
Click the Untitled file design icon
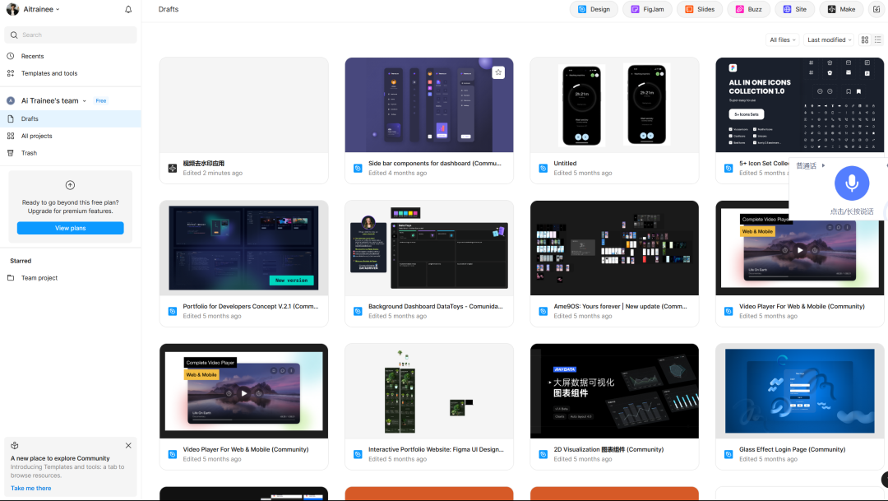click(x=543, y=169)
